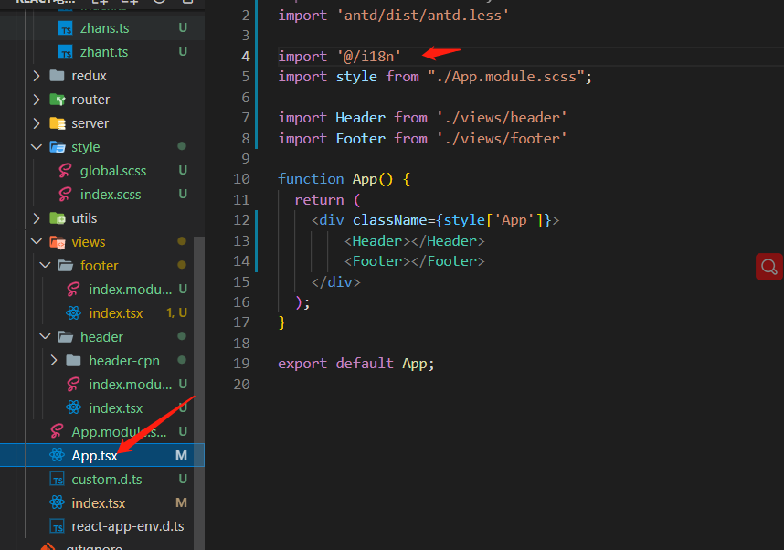The image size is (784, 550).
Task: Collapse the header folder chevron
Action: (45, 336)
